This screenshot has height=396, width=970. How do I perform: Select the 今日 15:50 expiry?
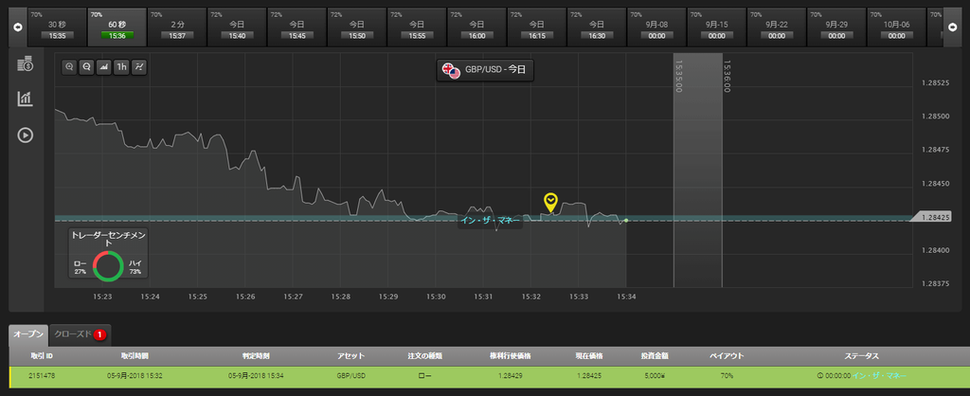tap(357, 27)
